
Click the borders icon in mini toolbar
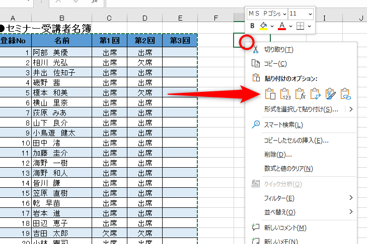click(301, 26)
